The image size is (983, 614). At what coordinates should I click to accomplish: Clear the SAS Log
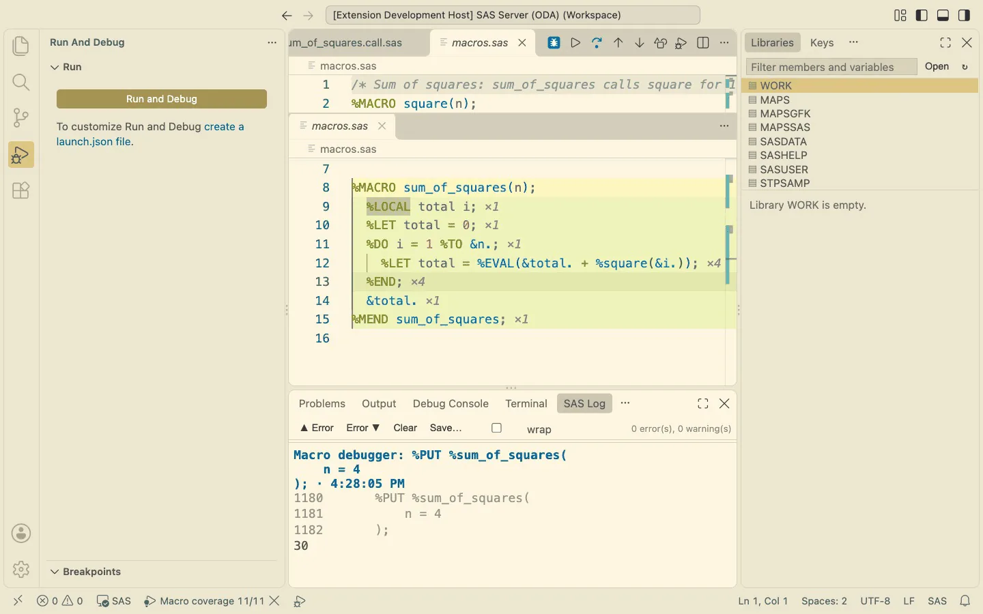tap(405, 428)
